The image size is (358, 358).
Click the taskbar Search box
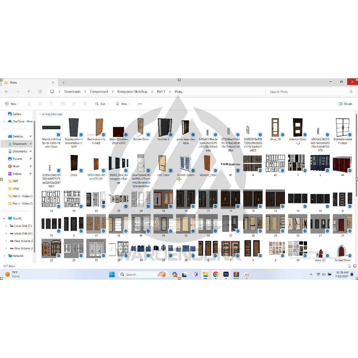143,274
